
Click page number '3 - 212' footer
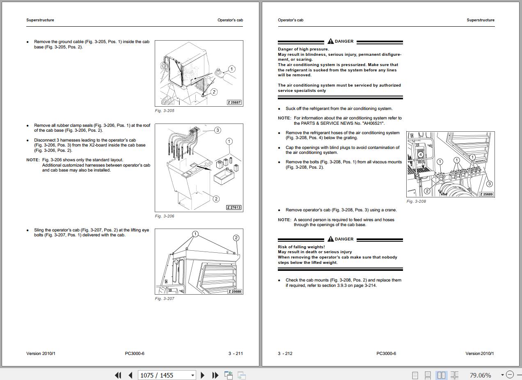click(x=285, y=353)
